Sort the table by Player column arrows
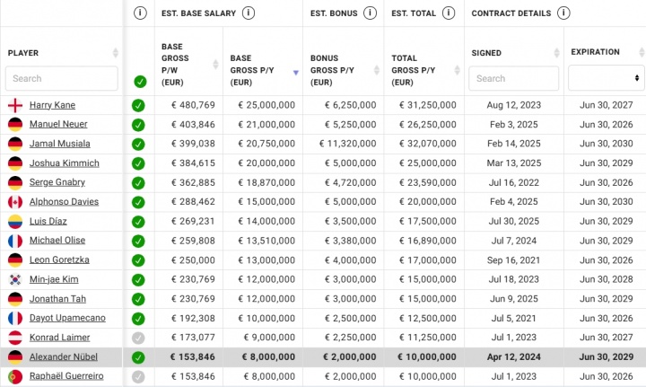 coord(116,53)
